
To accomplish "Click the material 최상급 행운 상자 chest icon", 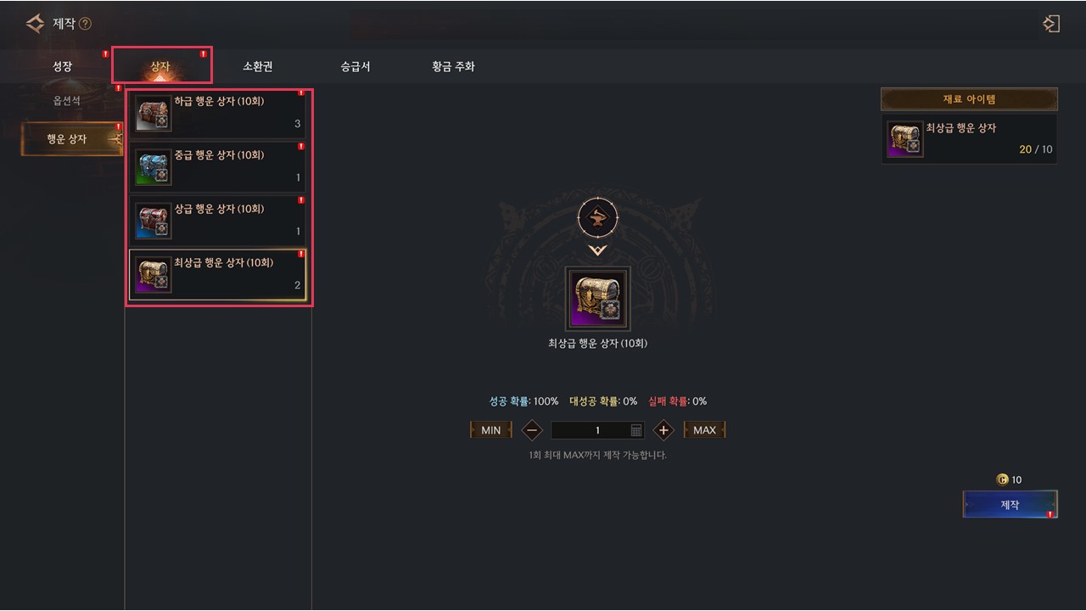I will (x=905, y=139).
